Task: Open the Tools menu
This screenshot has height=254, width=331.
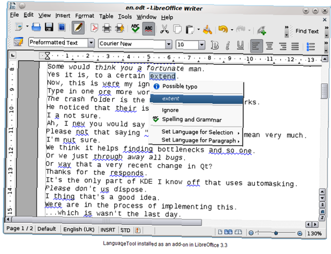Action: [x=125, y=17]
